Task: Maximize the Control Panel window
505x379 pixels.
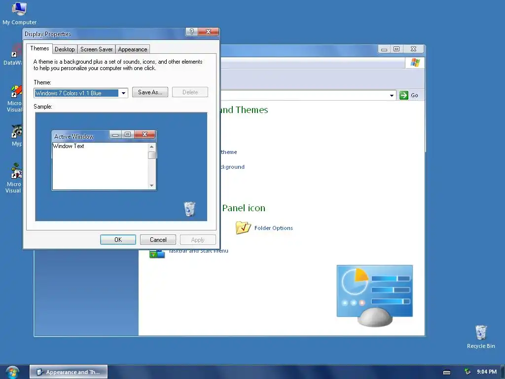Action: [x=397, y=49]
